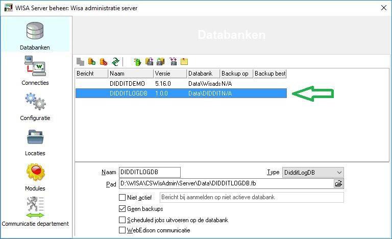Uncheck the Geen backups checkbox
Screen dimensions: 392x239
(122, 208)
